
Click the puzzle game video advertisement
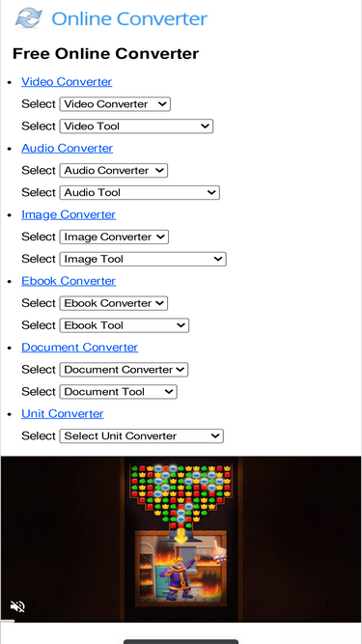point(181,539)
